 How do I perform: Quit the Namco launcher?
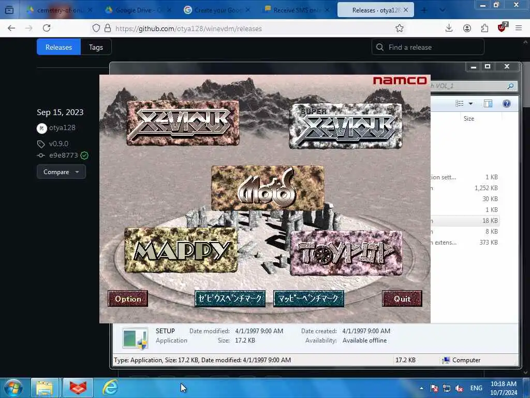pos(402,298)
